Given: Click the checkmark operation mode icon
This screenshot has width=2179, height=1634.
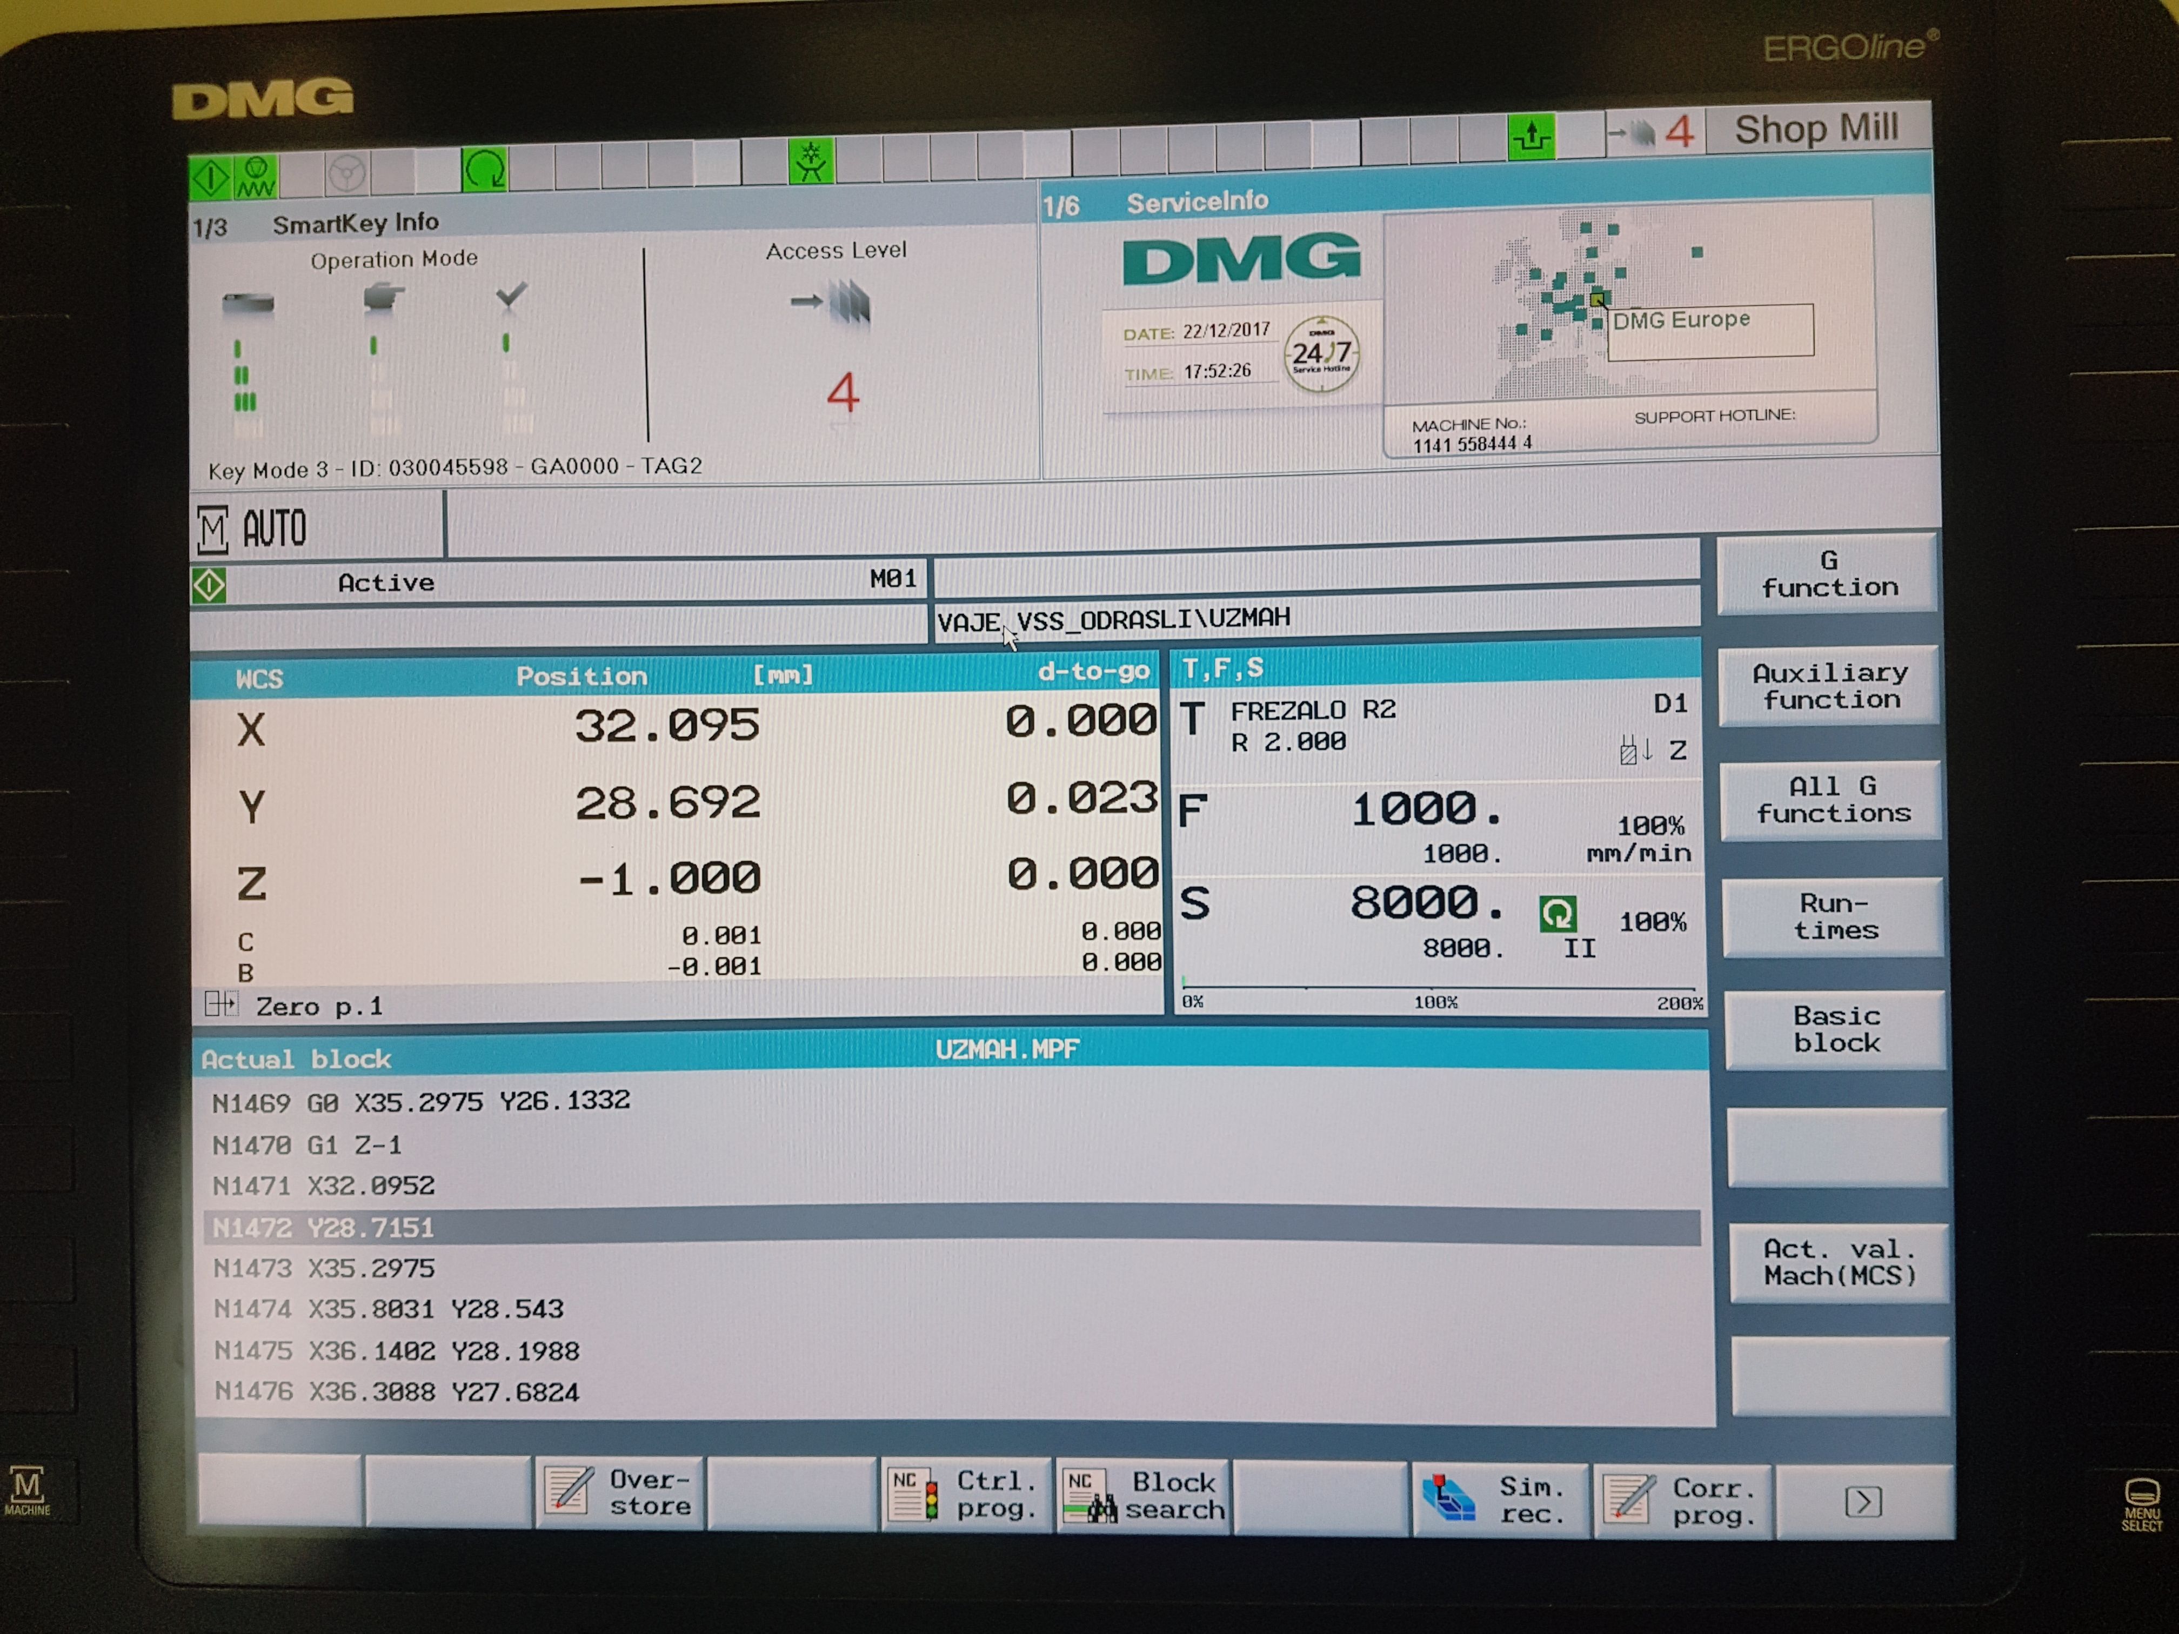Looking at the screenshot, I should pyautogui.click(x=510, y=294).
